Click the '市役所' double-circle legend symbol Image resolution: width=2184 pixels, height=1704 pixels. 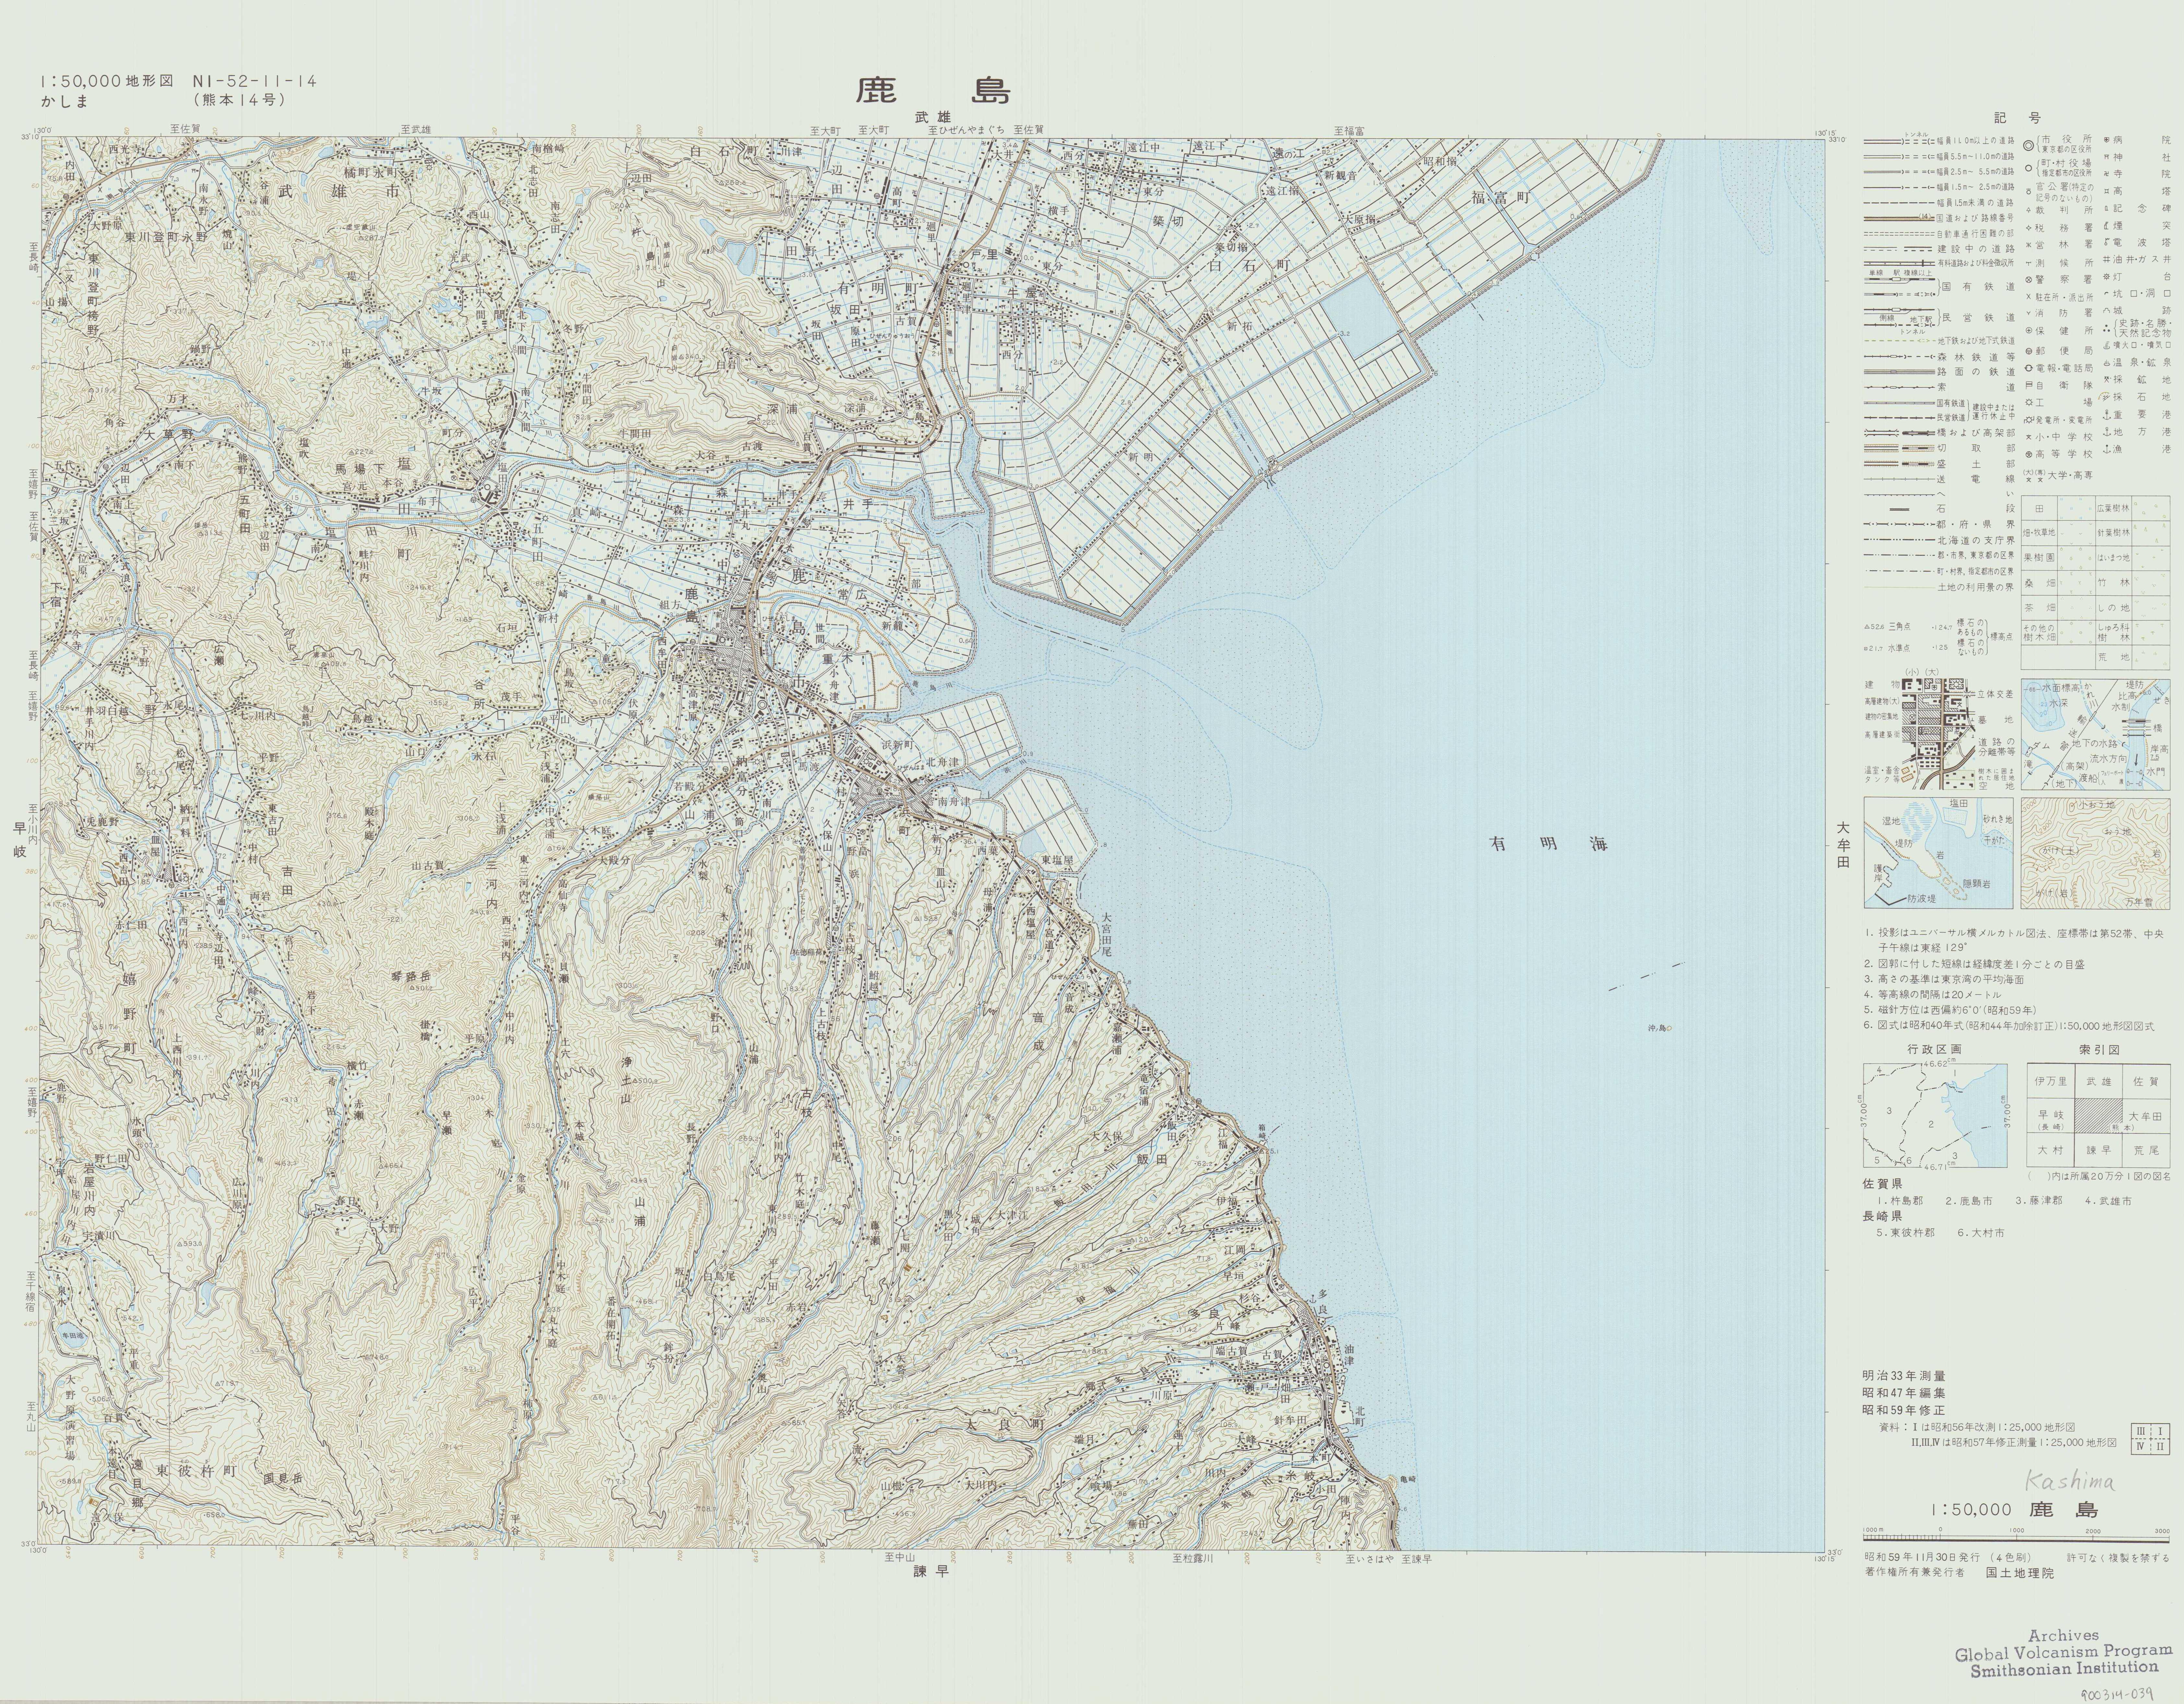[x=2028, y=146]
